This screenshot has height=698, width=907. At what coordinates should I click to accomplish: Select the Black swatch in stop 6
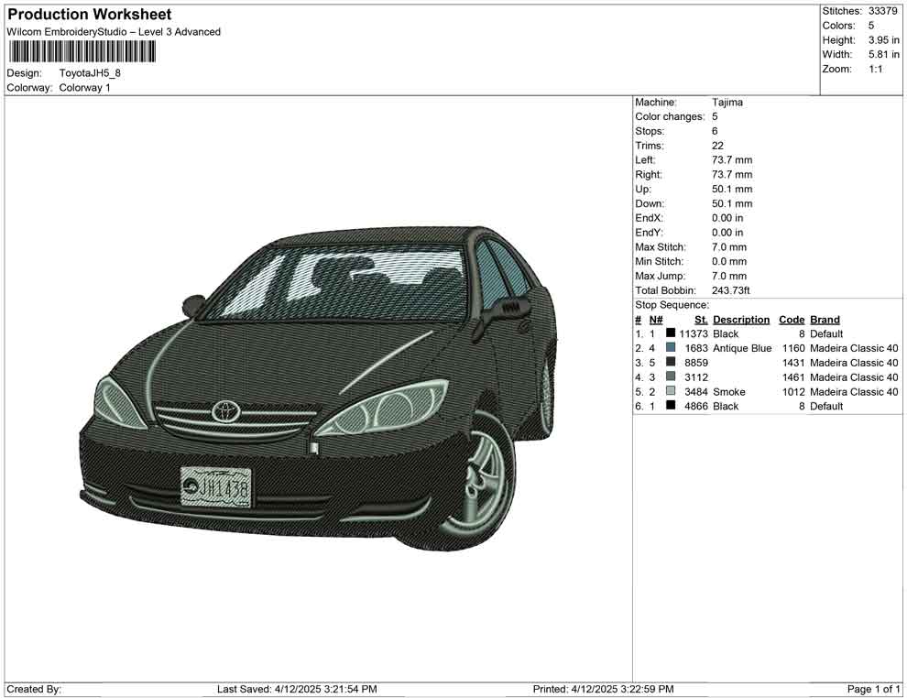pyautogui.click(x=671, y=406)
